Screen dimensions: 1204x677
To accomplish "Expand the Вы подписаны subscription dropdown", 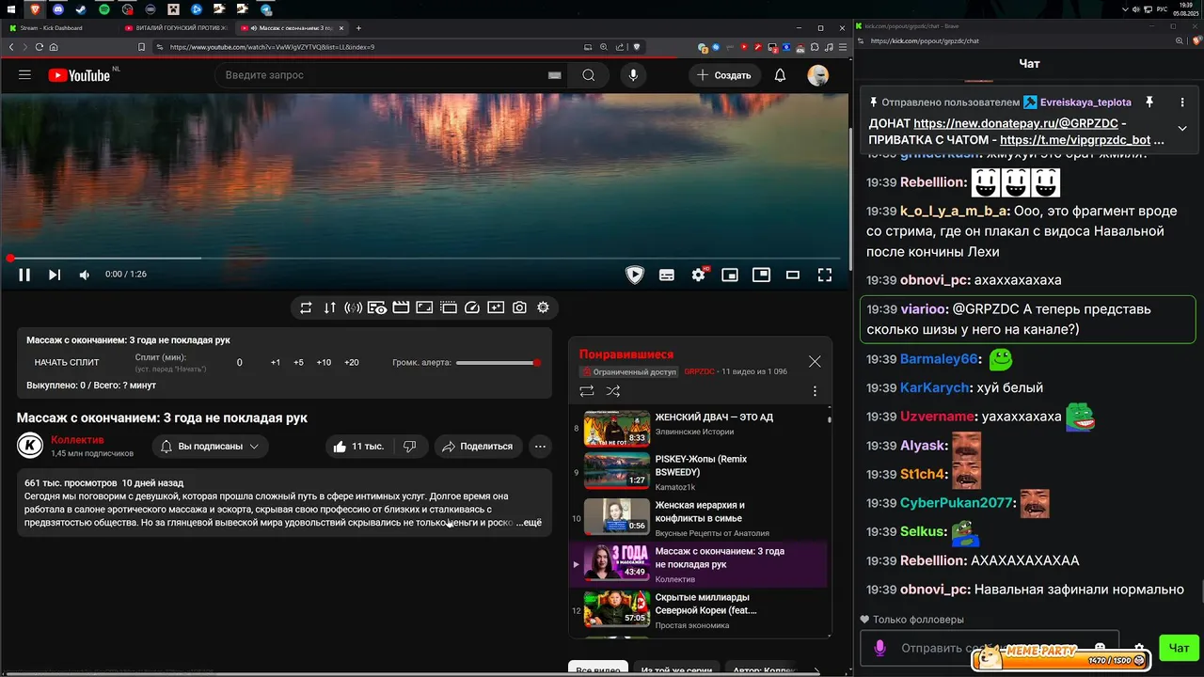I will pos(211,446).
